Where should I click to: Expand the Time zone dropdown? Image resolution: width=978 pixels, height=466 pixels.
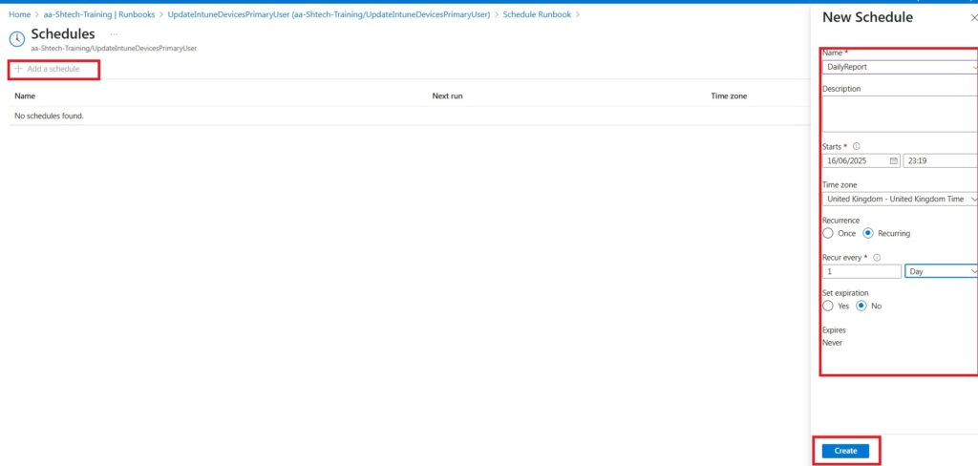coord(900,199)
